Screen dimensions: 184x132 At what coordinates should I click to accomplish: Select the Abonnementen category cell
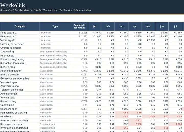pos(20,94)
